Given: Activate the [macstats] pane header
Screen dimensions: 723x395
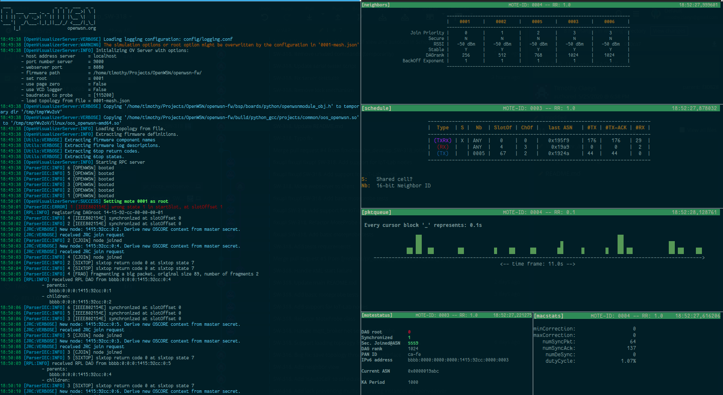Looking at the screenshot, I should click(548, 316).
